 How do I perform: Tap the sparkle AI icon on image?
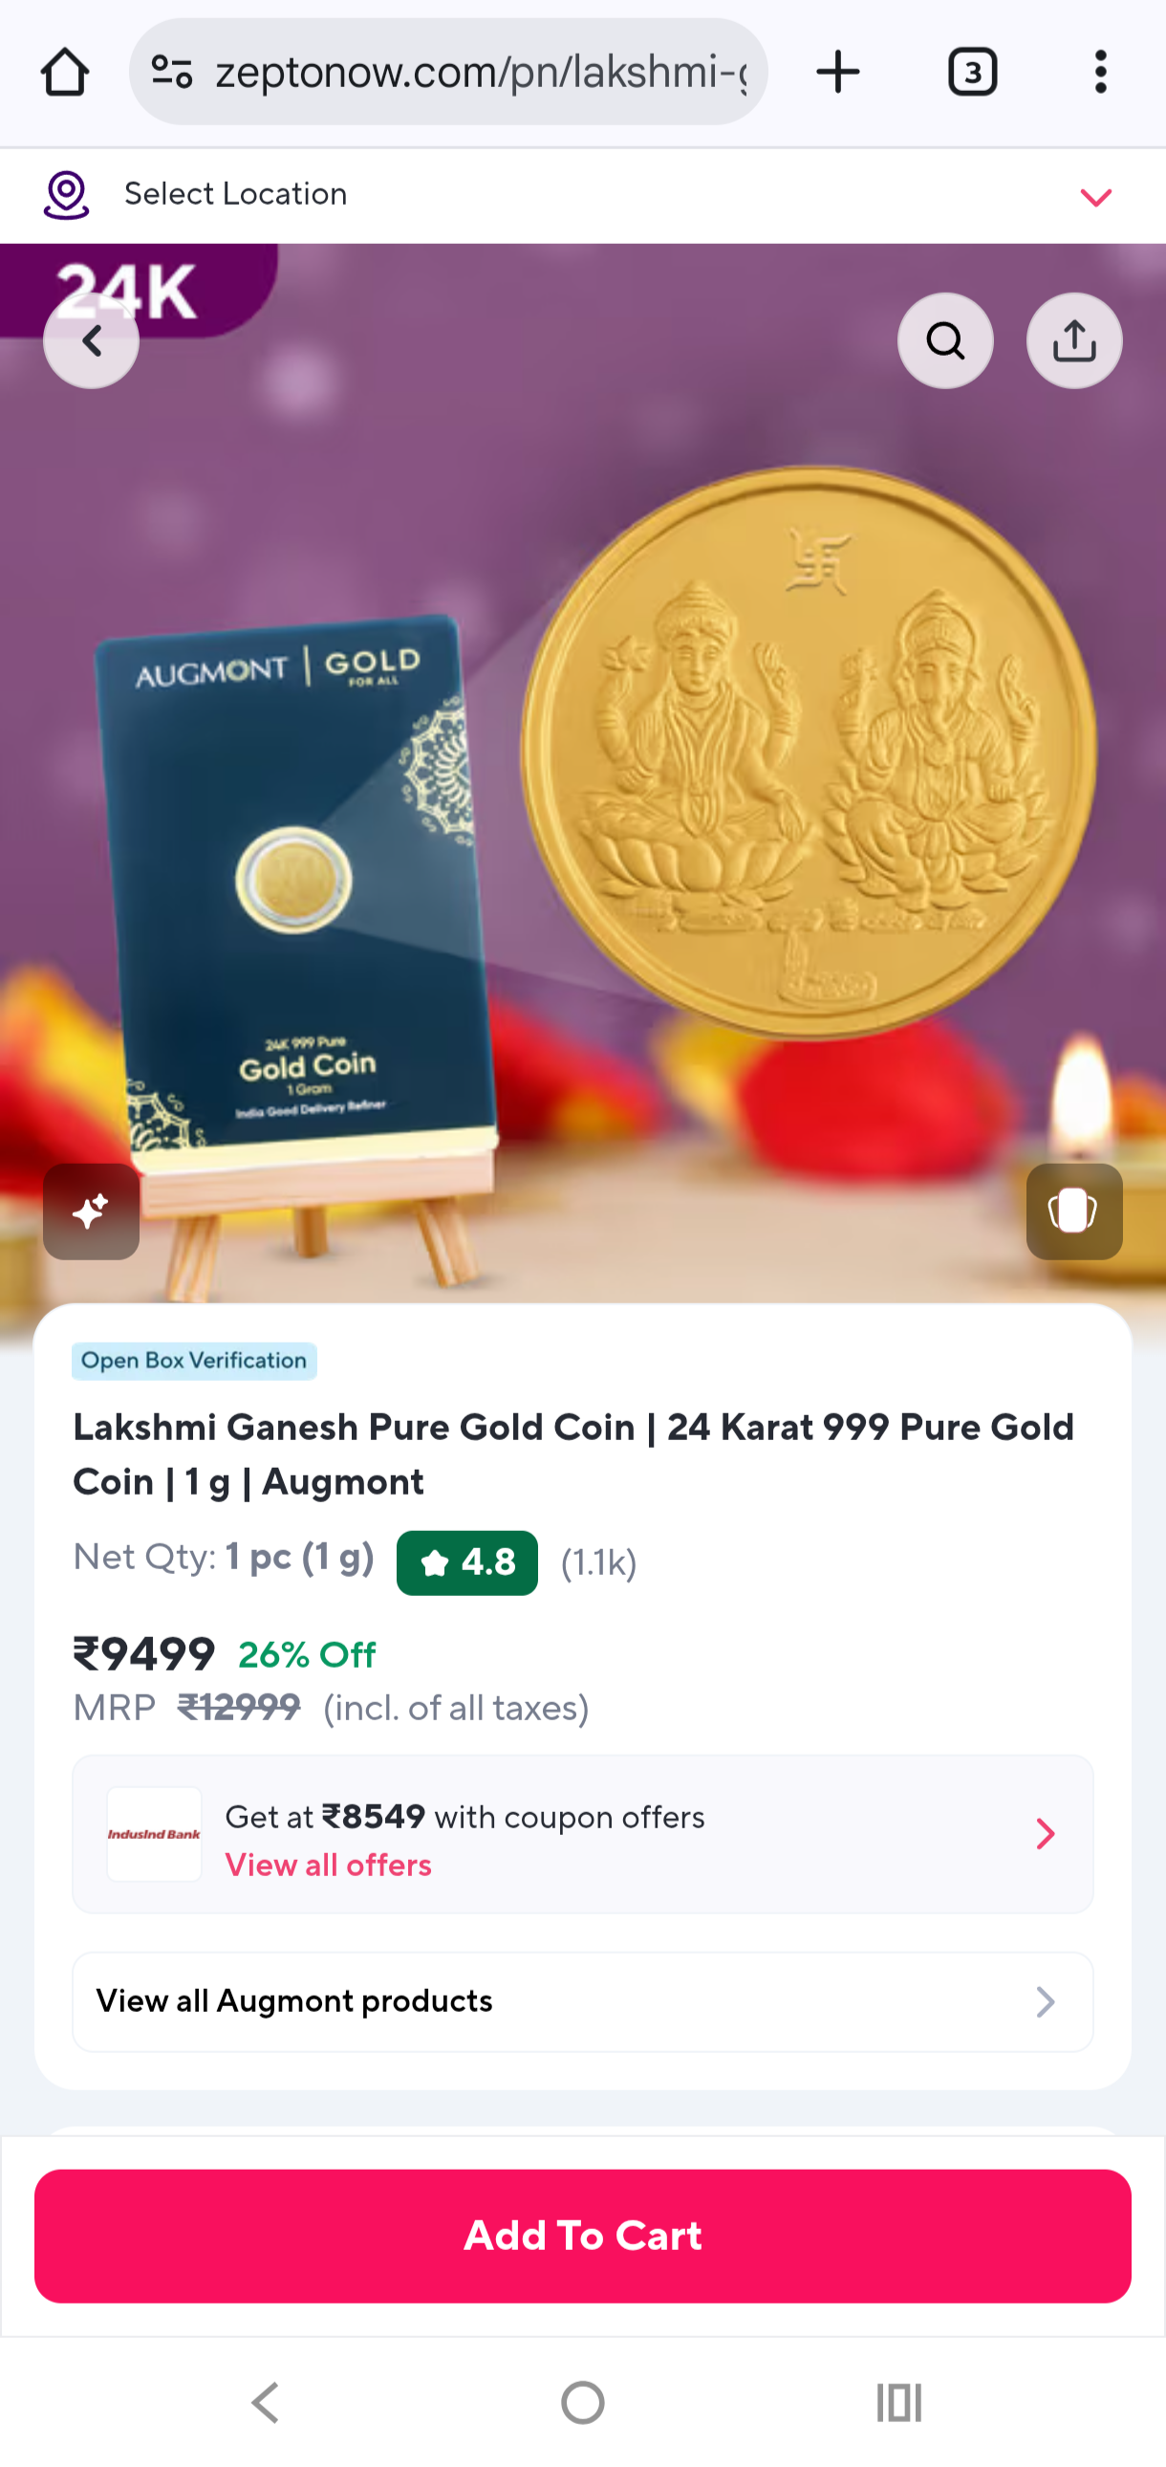click(x=91, y=1212)
